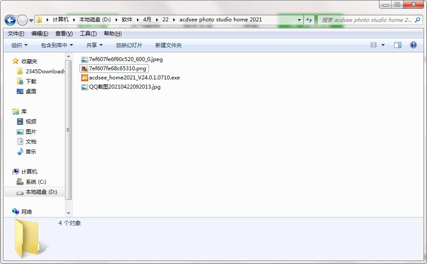Select the 7ef607fe68c65310.png file icon

click(85, 69)
